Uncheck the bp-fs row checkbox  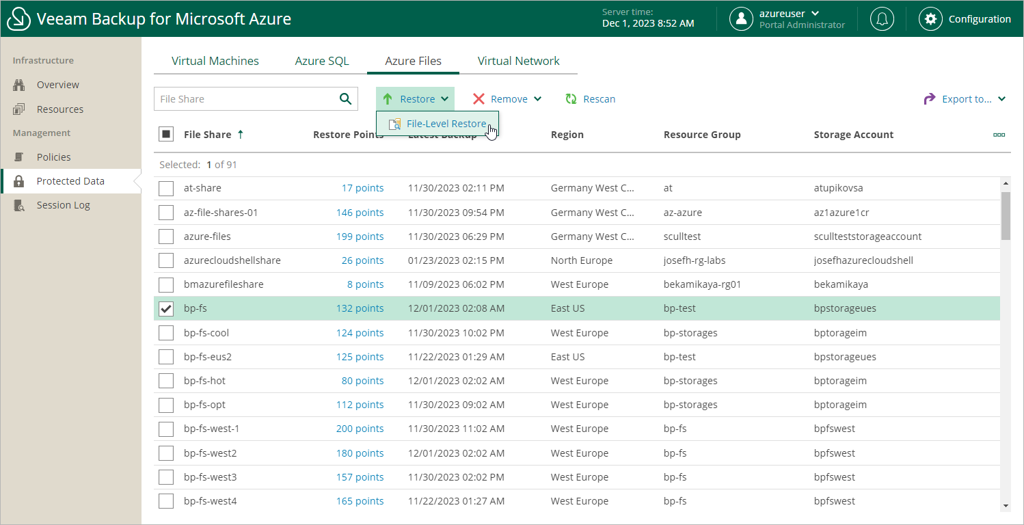(x=166, y=309)
